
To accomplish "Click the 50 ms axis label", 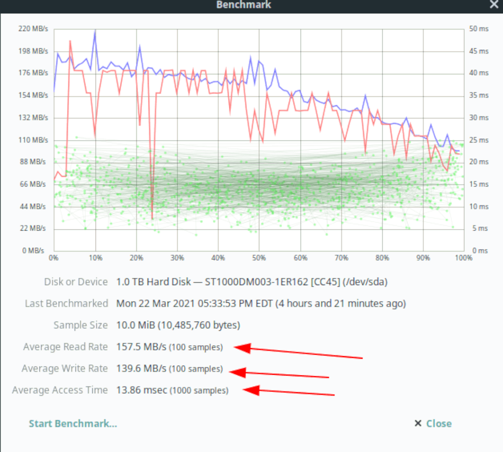I will coord(478,29).
